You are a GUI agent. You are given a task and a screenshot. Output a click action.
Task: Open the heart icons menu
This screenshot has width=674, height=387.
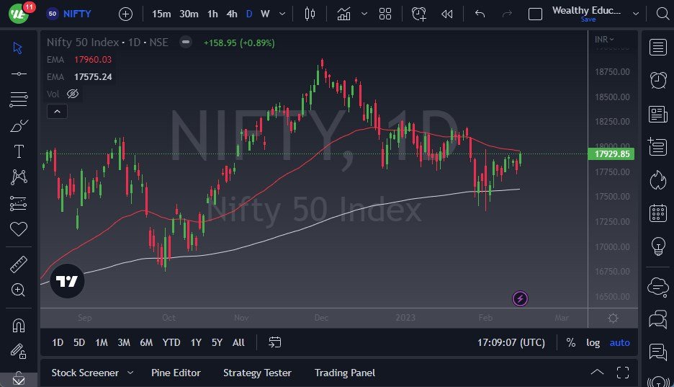point(18,228)
